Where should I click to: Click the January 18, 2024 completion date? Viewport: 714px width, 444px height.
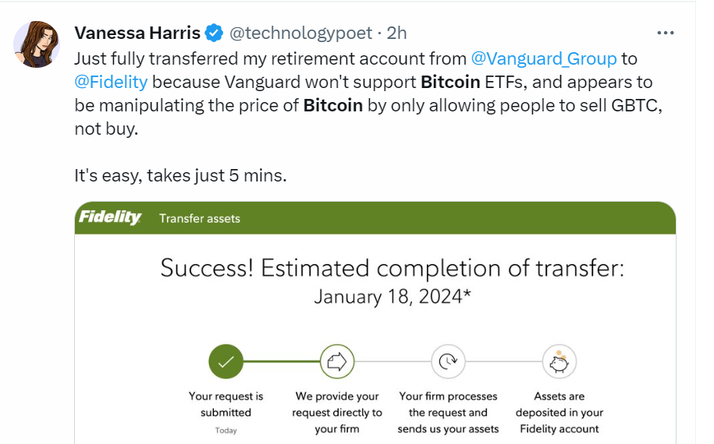click(392, 298)
